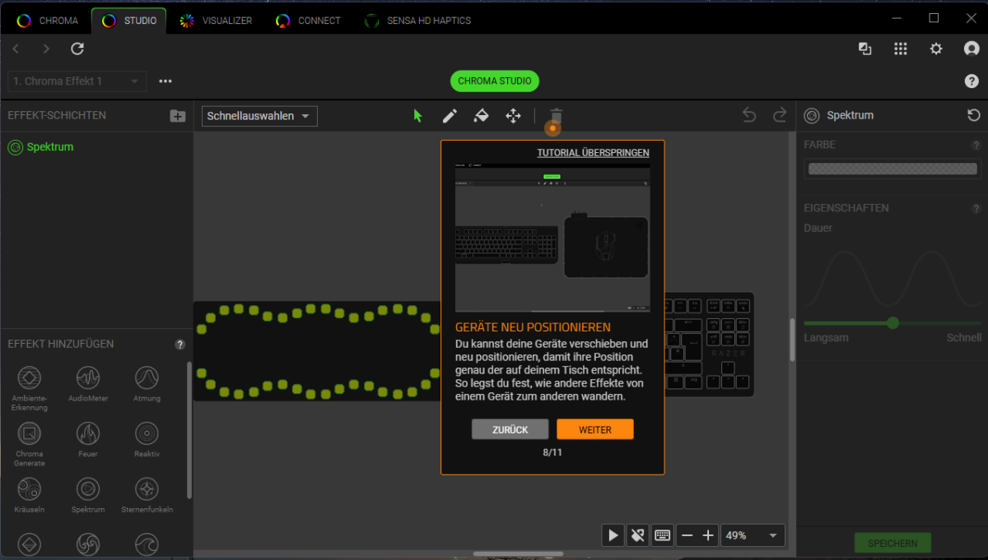The width and height of the screenshot is (988, 560).
Task: Open the Schnellauswahlen dropdown
Action: [x=259, y=116]
